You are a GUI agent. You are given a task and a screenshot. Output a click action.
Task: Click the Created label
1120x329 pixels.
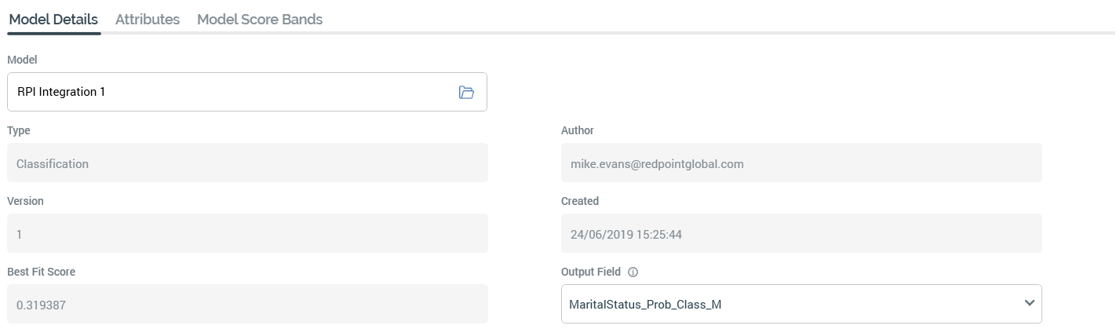coord(579,201)
